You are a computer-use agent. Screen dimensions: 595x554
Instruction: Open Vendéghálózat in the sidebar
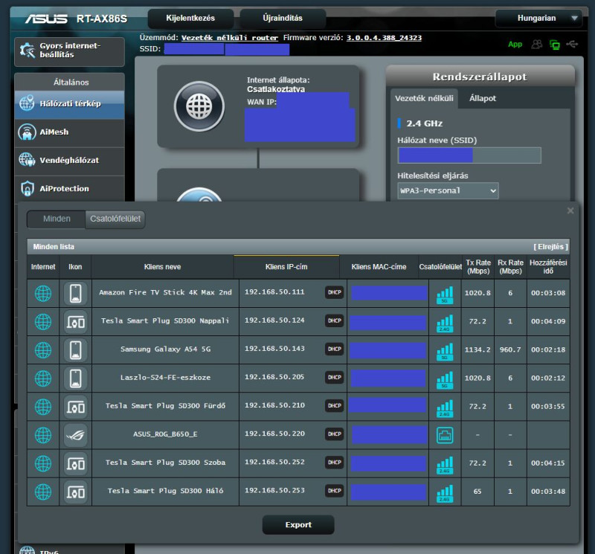(69, 161)
